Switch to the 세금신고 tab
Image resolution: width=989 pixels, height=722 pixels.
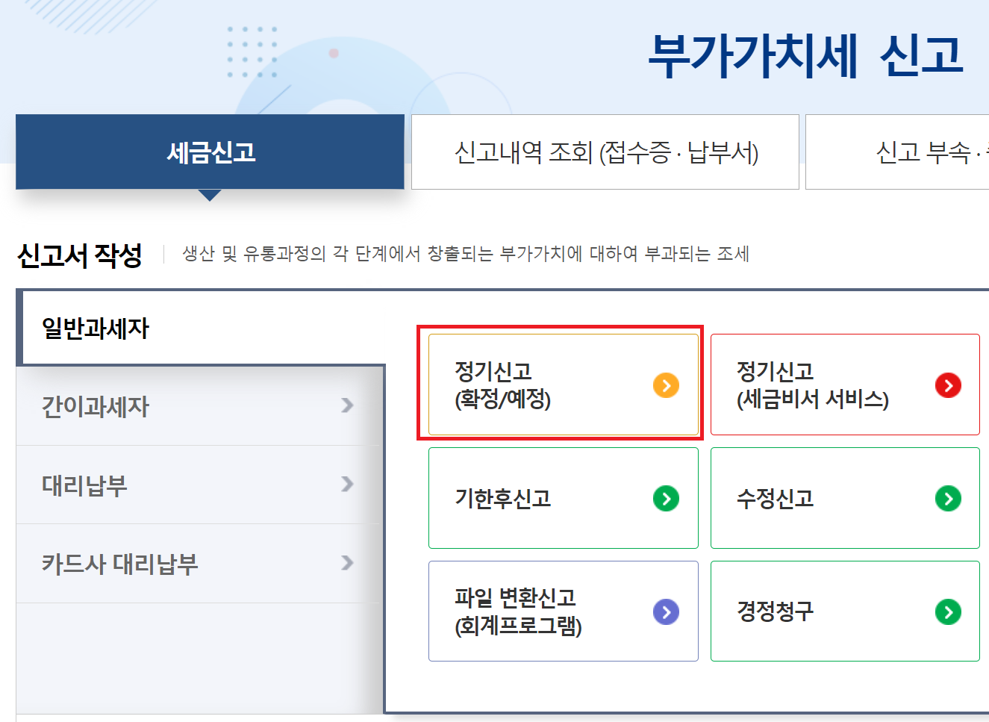point(210,152)
